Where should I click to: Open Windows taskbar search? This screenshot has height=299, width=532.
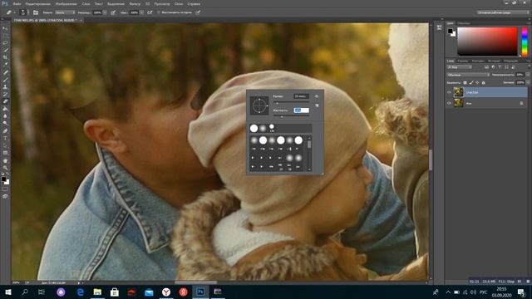[x=25, y=292]
